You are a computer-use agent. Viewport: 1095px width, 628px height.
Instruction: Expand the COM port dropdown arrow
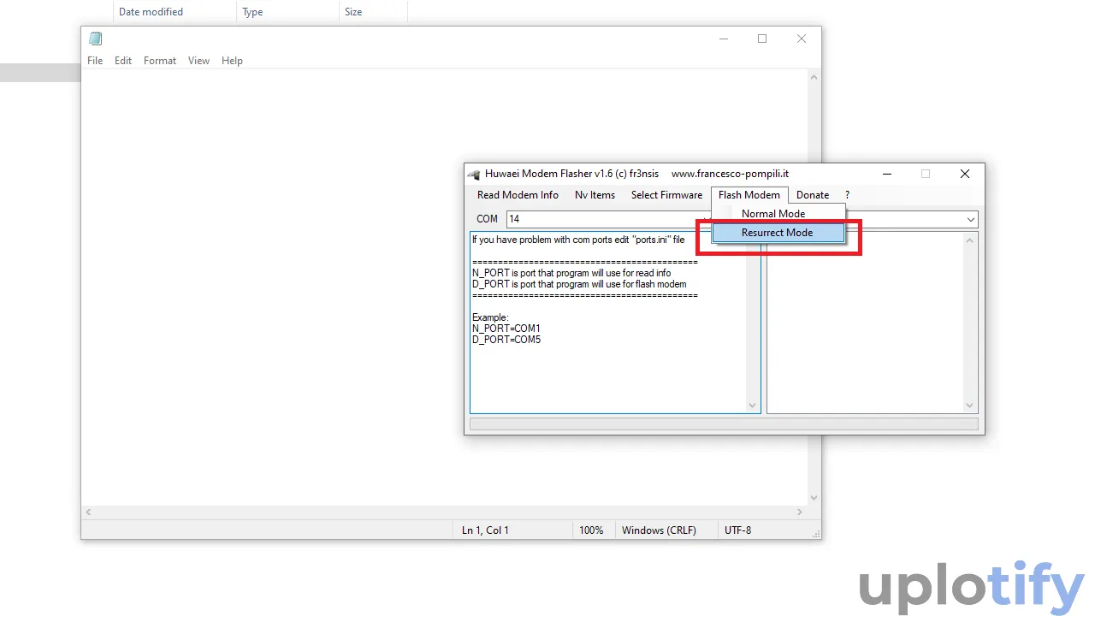(971, 220)
